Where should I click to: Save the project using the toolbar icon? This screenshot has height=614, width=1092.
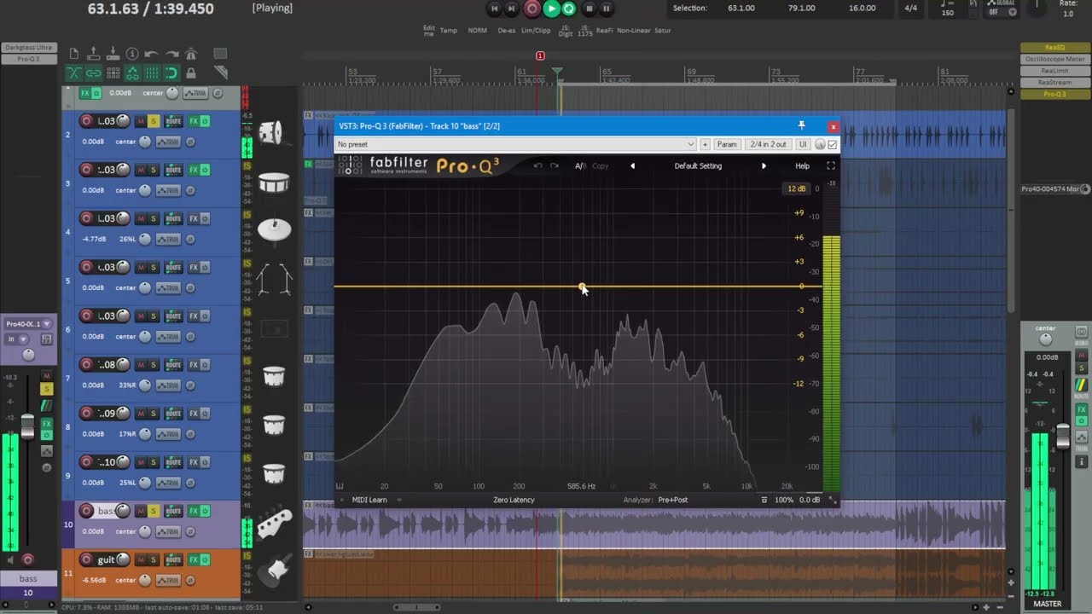click(x=113, y=54)
